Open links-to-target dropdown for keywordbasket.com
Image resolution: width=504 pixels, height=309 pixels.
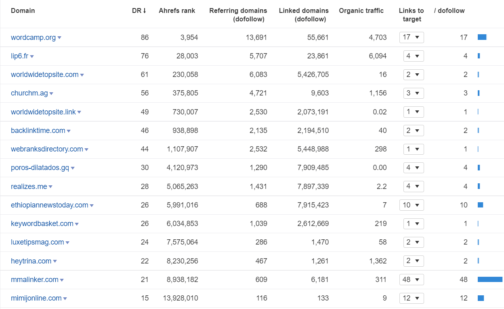click(414, 224)
